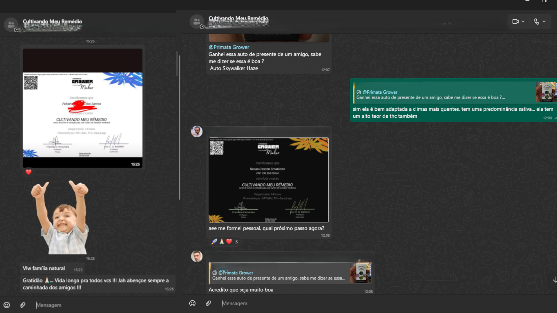Image resolution: width=557 pixels, height=313 pixels.
Task: Open the voice call options dropdown
Action: pyautogui.click(x=545, y=21)
